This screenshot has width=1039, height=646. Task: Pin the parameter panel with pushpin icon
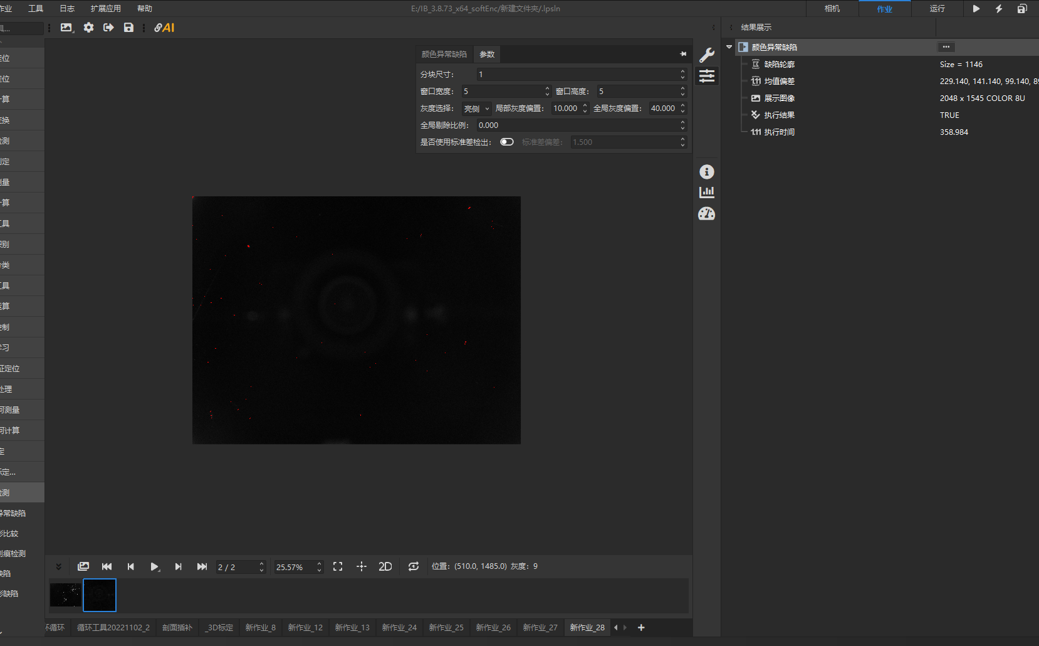(683, 54)
